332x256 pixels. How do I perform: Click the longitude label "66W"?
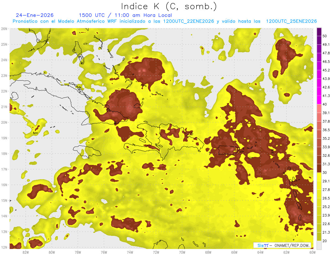[x=234, y=252]
